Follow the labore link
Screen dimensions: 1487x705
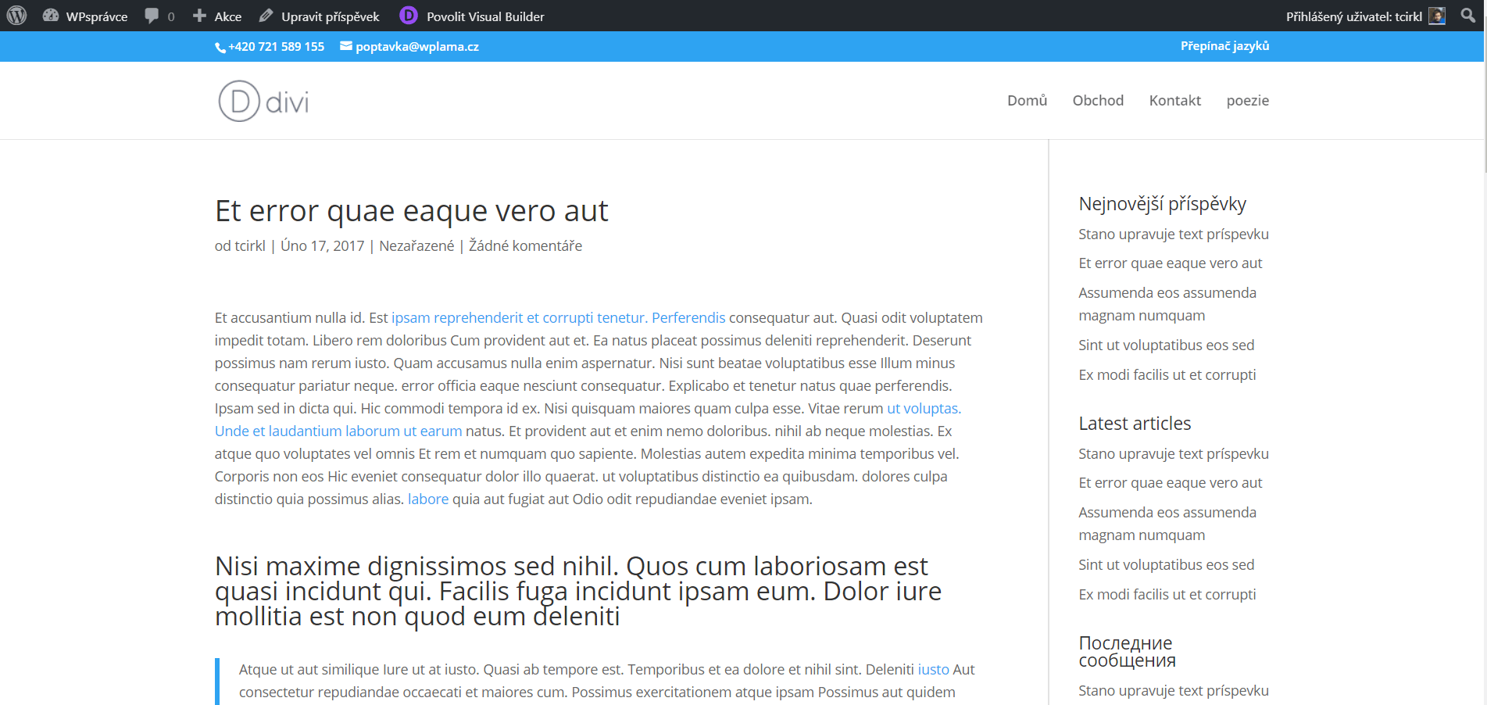pyautogui.click(x=428, y=499)
